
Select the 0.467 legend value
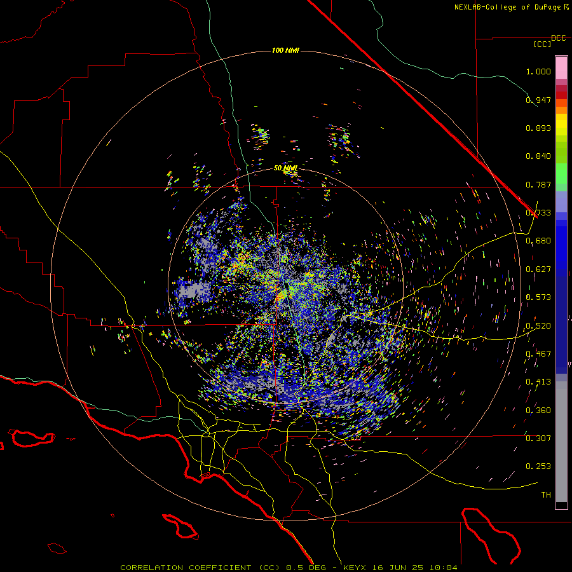pos(538,354)
